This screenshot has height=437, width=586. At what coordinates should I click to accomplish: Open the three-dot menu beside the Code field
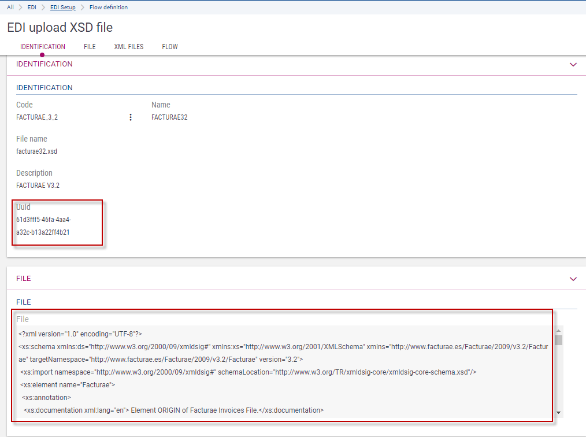(x=131, y=117)
